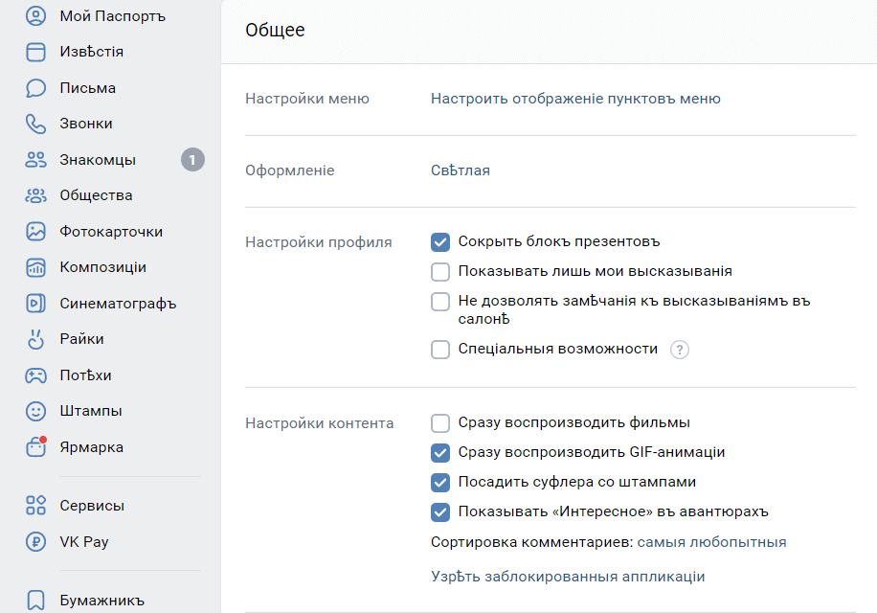This screenshot has width=877, height=613.
Task: Uncheck Сокрыть блокъ презентовъ checkbox
Action: (x=440, y=242)
